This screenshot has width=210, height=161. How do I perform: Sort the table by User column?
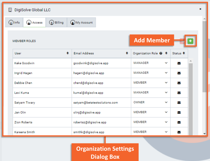pos(68,53)
